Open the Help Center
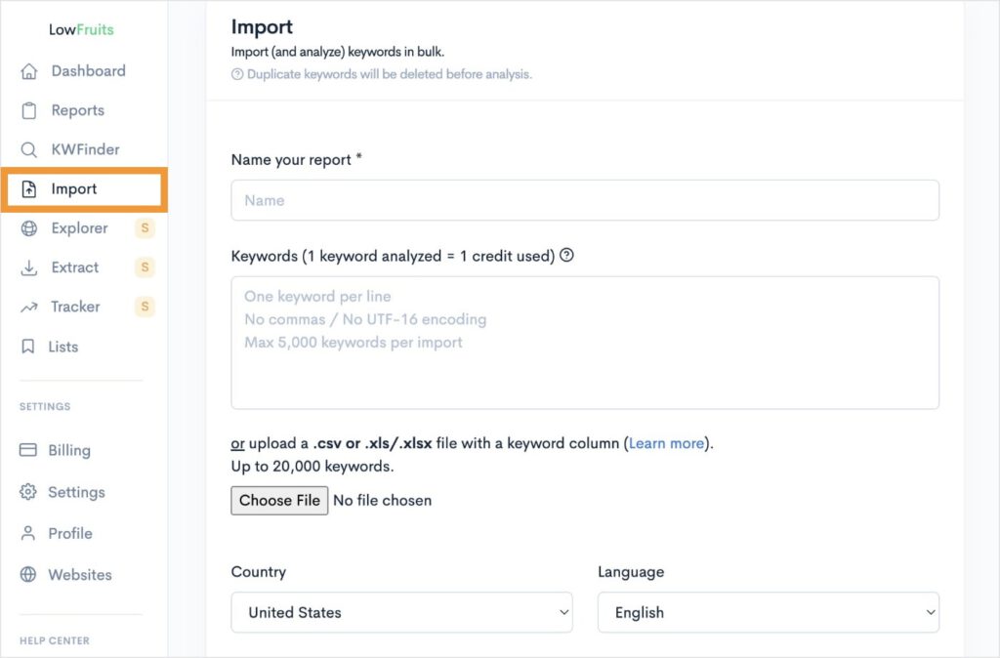 click(54, 640)
